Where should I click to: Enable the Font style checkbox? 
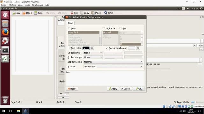pos(104,28)
